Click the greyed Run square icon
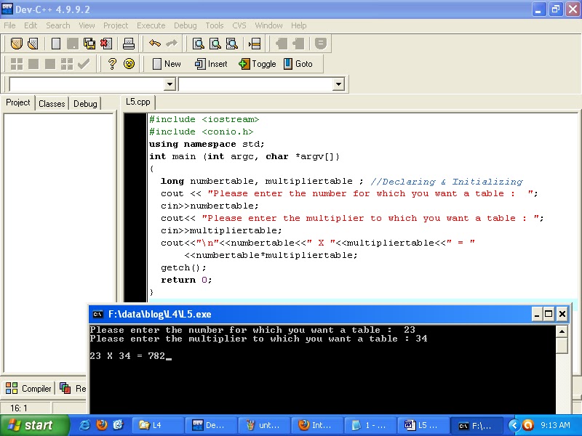This screenshot has width=582, height=436. coord(33,64)
